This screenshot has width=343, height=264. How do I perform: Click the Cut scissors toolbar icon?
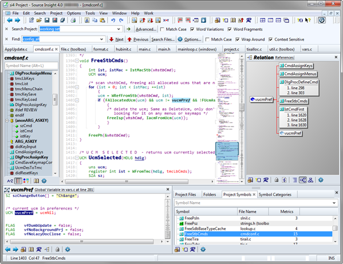87,21
